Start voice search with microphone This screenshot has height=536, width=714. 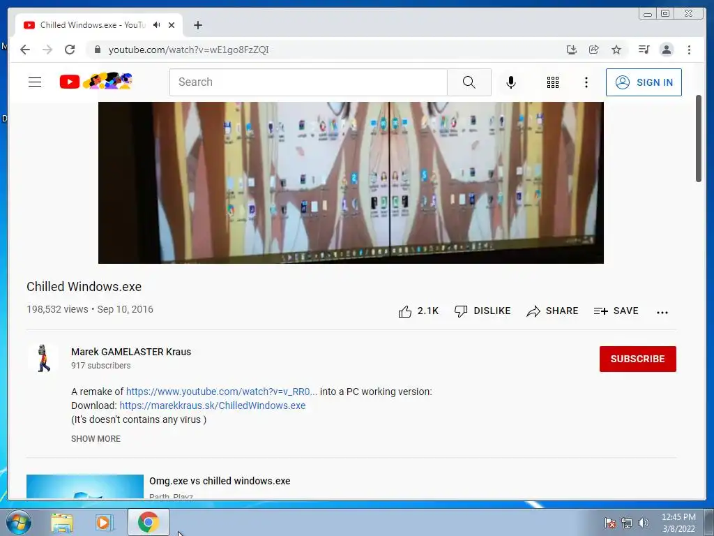pos(511,82)
